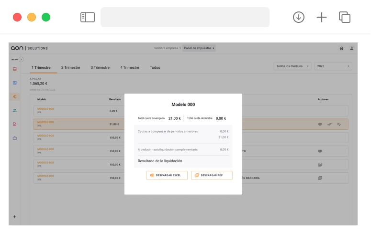Click the plus icon at sidebar bottom
The height and width of the screenshot is (252, 371).
point(14,217)
